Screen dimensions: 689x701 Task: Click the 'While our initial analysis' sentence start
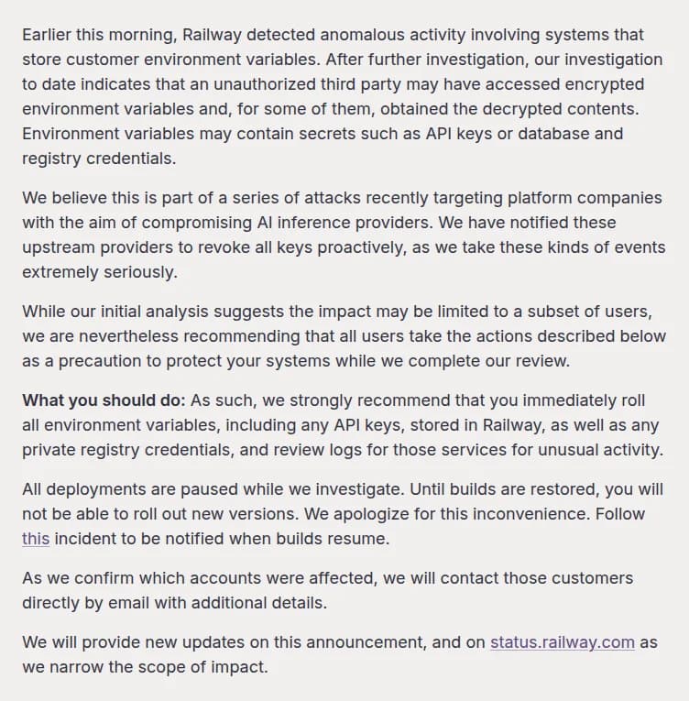115,312
